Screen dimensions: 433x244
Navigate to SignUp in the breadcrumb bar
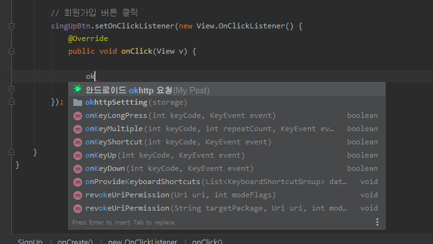tap(30, 241)
